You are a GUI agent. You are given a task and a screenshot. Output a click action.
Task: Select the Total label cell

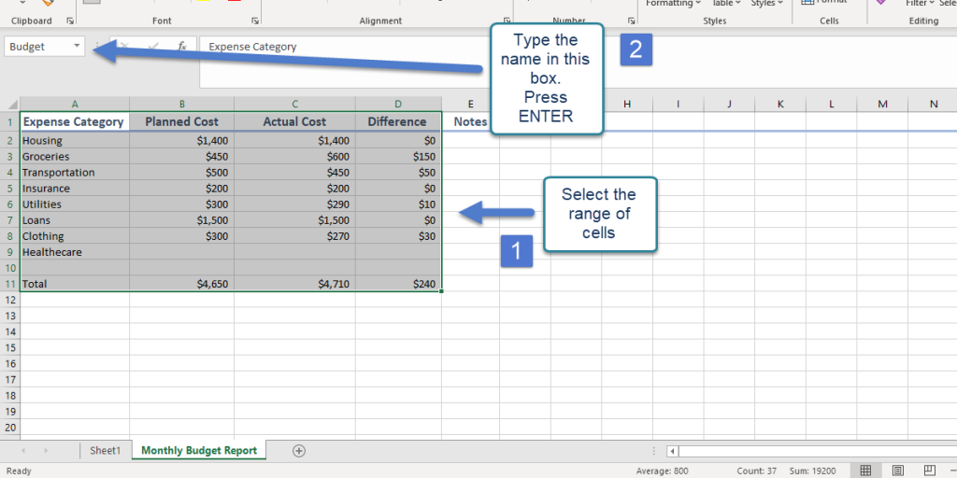tap(75, 284)
